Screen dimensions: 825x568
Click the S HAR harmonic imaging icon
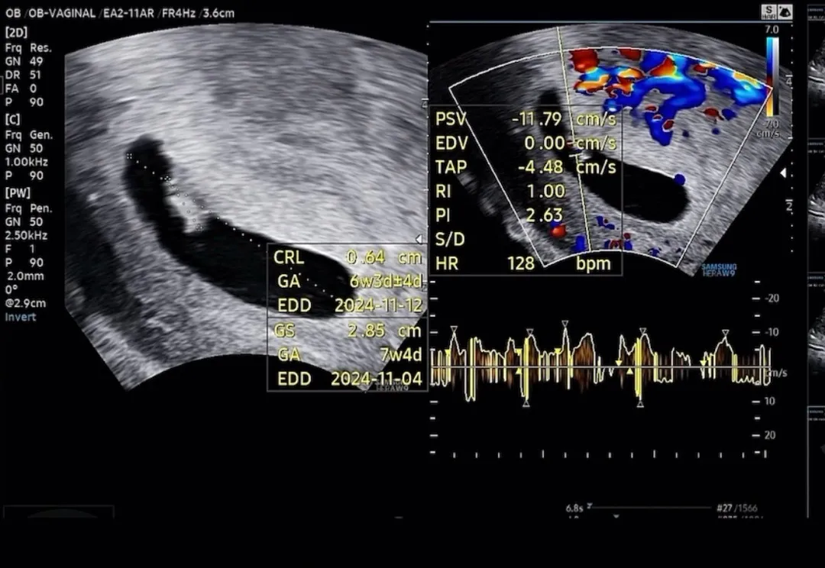(769, 13)
